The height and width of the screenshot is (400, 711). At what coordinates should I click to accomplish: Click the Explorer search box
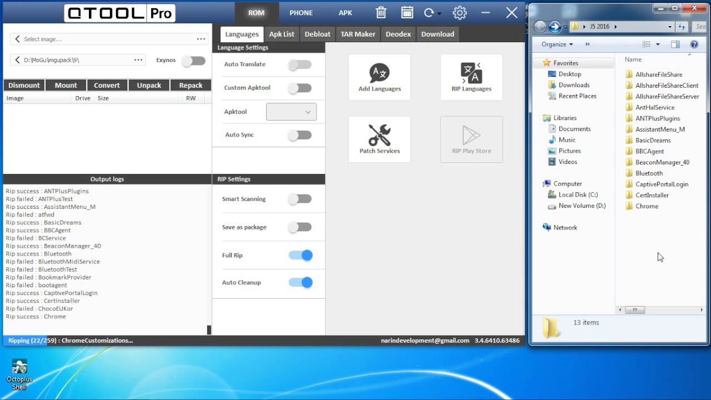coord(699,27)
